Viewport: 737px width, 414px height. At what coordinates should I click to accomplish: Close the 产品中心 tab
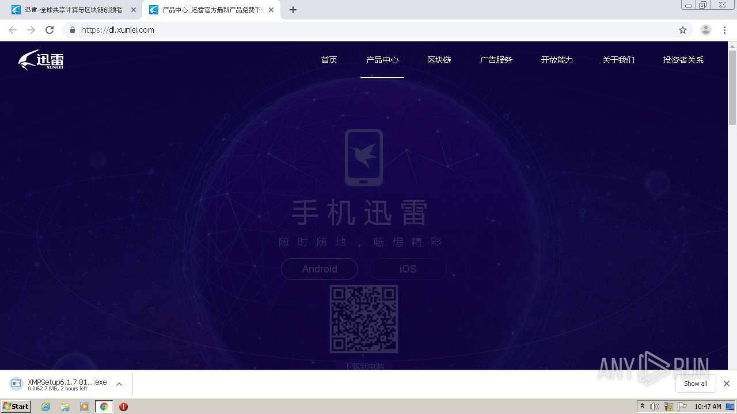[271, 10]
